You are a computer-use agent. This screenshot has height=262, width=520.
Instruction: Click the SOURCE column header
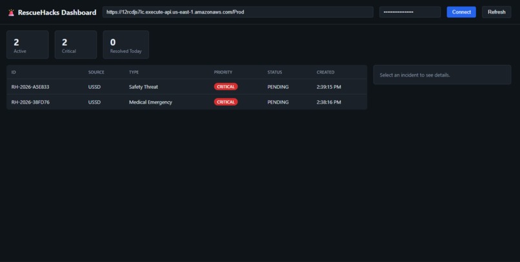(x=96, y=72)
